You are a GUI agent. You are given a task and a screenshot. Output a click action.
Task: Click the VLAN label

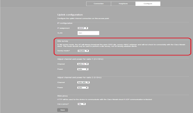(x=60, y=33)
